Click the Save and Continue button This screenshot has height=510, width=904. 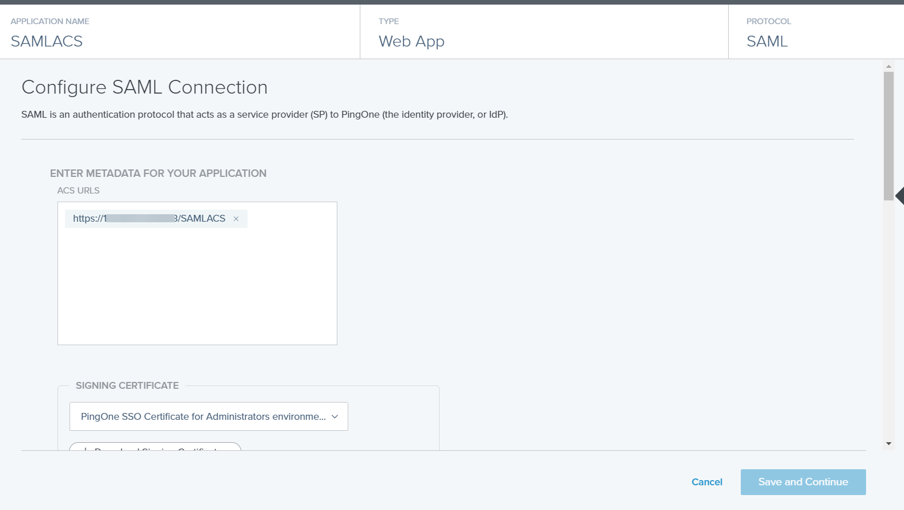pyautogui.click(x=803, y=482)
